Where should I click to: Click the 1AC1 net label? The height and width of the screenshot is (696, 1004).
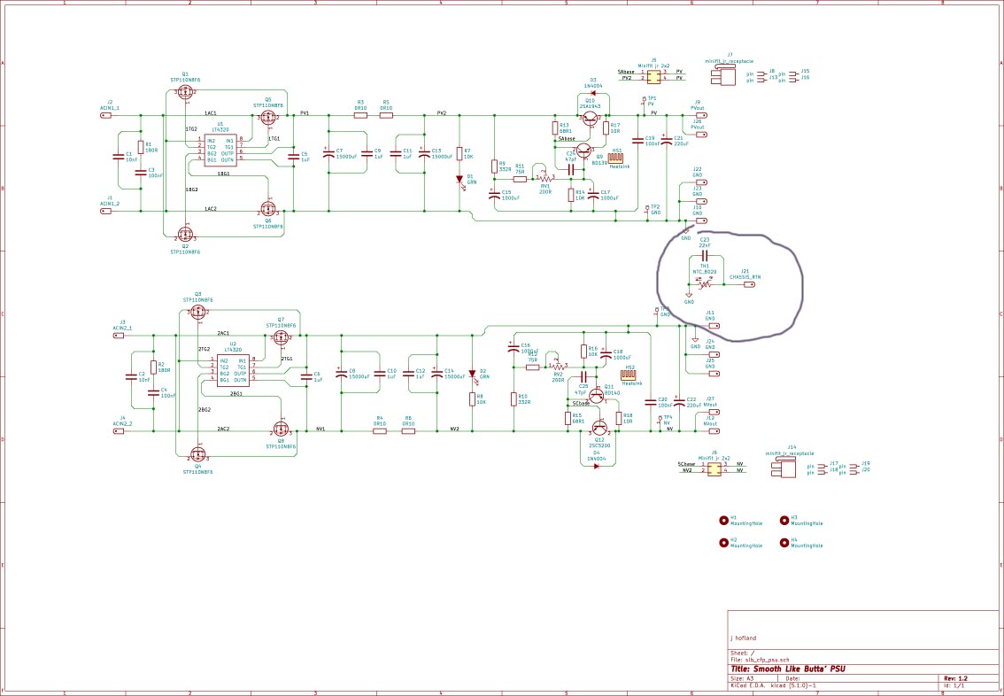210,113
